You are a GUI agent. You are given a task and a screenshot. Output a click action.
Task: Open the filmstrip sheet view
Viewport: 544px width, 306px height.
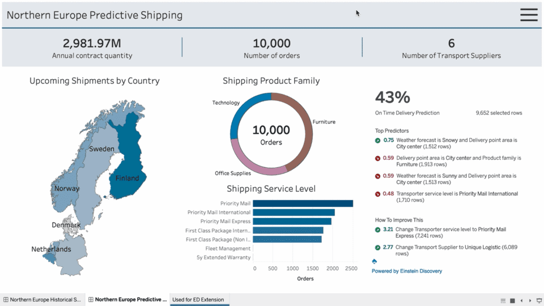pos(503,301)
